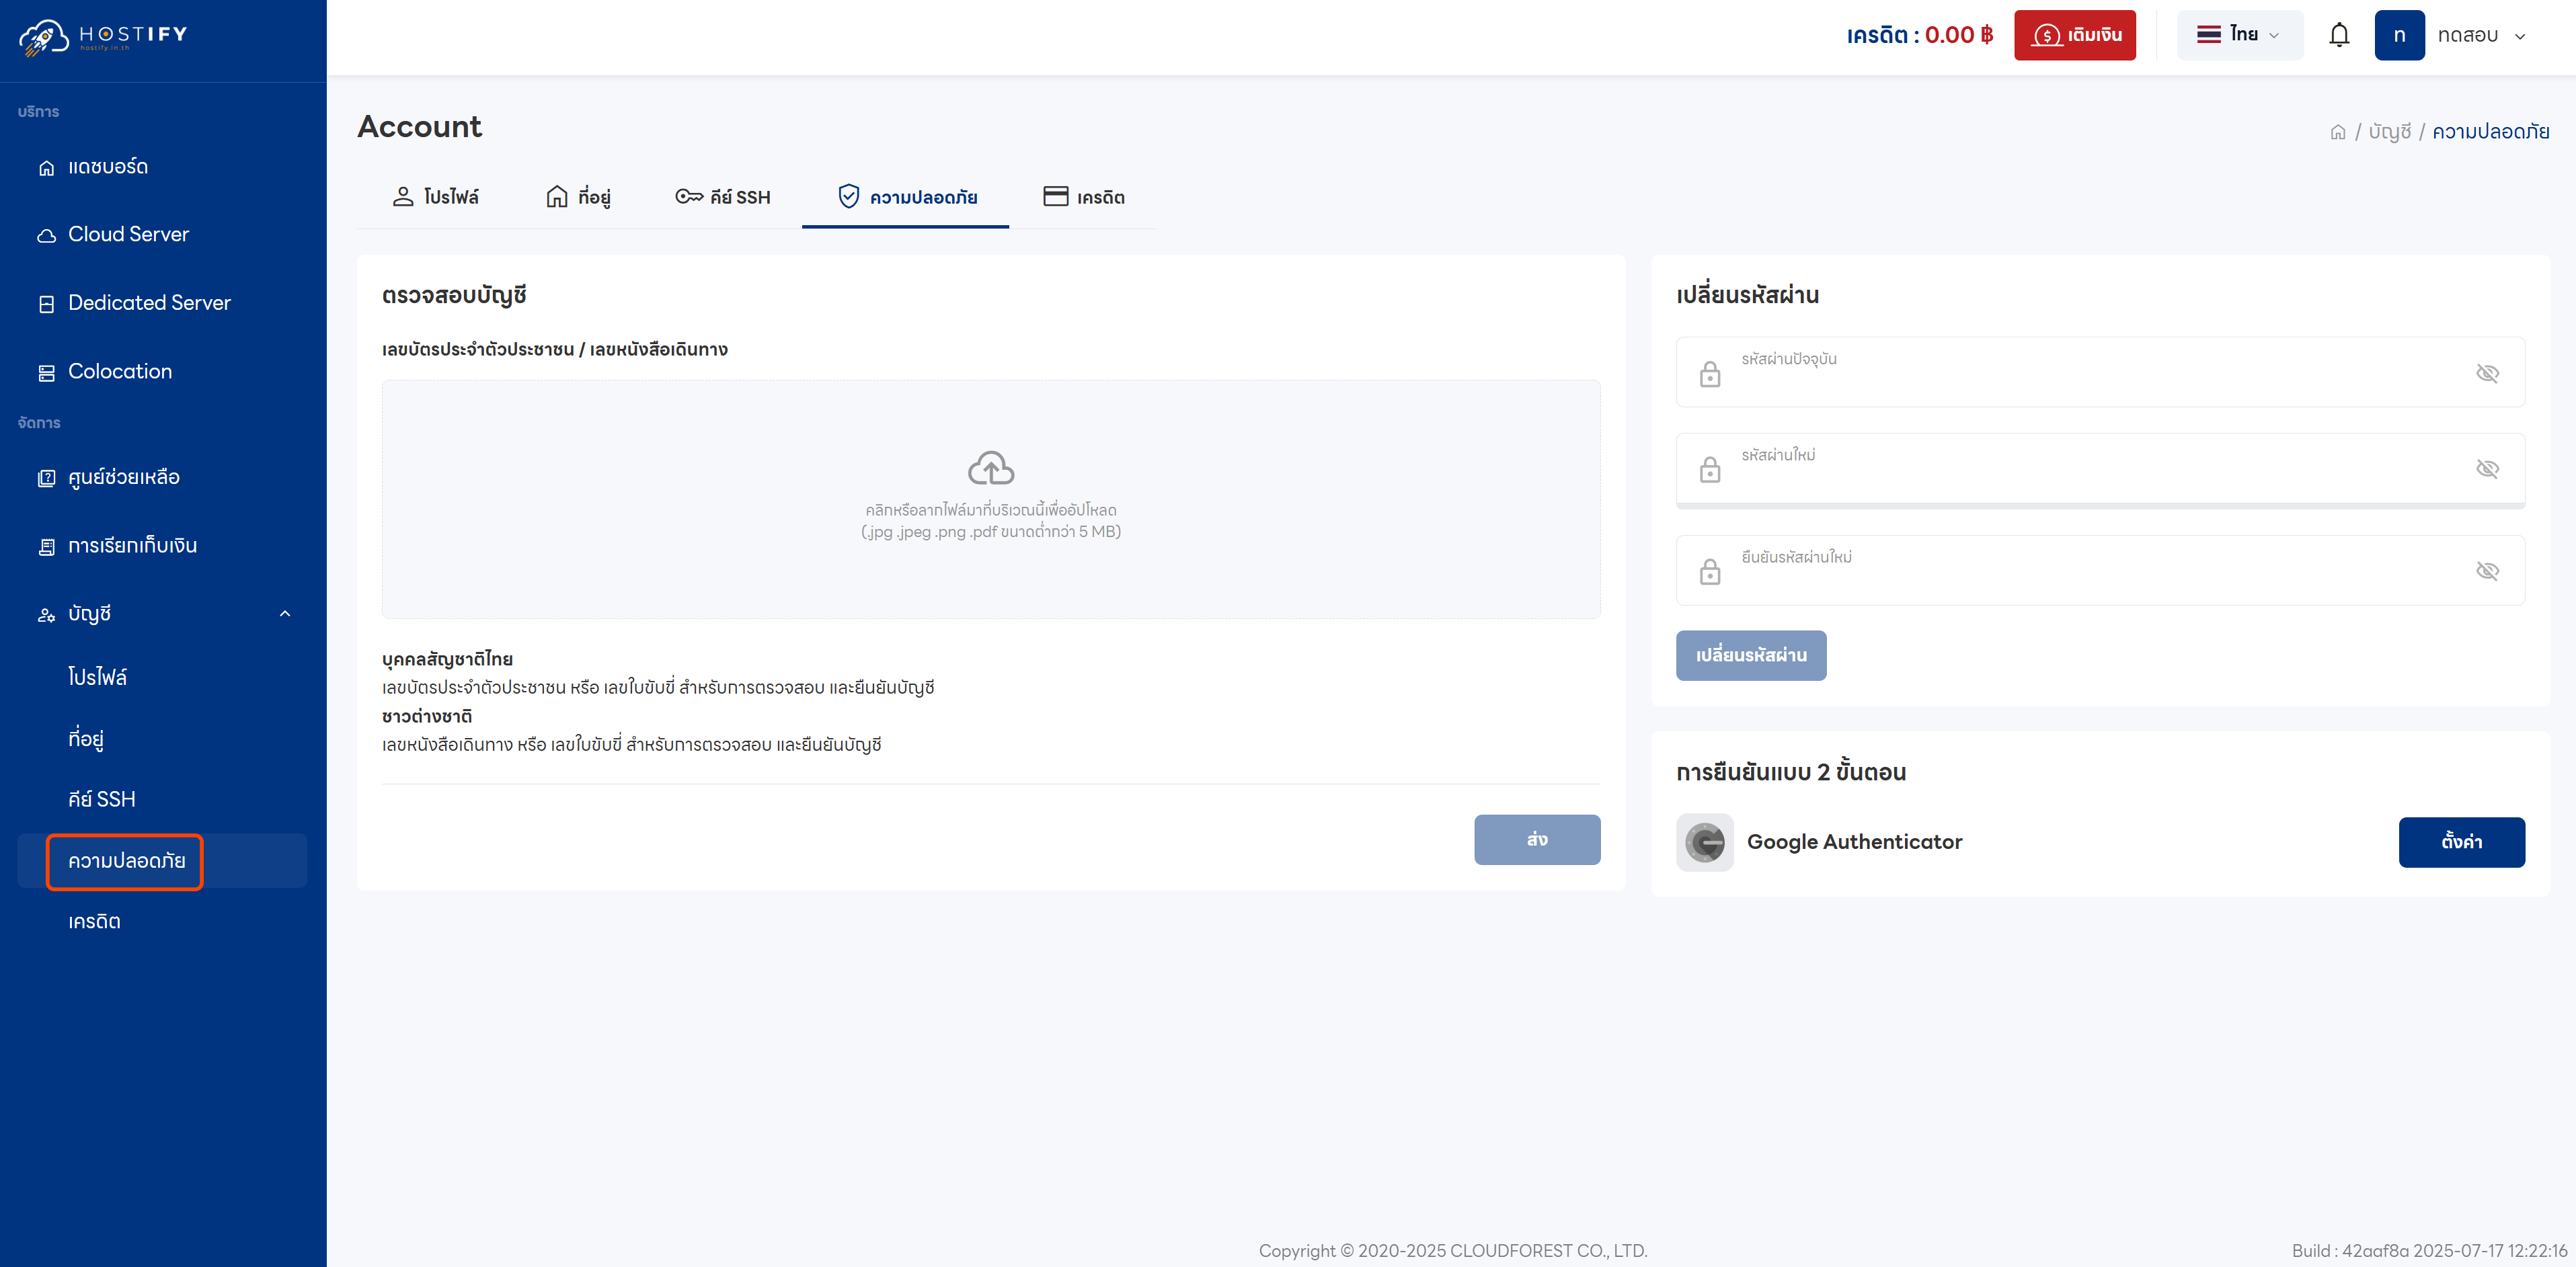Click the เติมเงิน top-up button

pos(2075,34)
